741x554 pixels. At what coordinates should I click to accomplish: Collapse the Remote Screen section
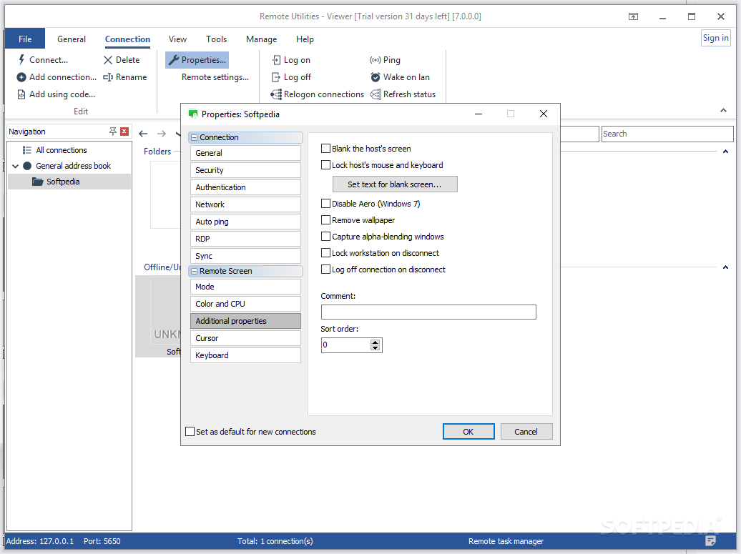pyautogui.click(x=193, y=271)
